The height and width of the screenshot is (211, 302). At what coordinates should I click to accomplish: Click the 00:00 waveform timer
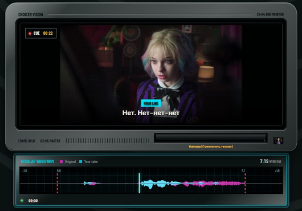[33, 201]
